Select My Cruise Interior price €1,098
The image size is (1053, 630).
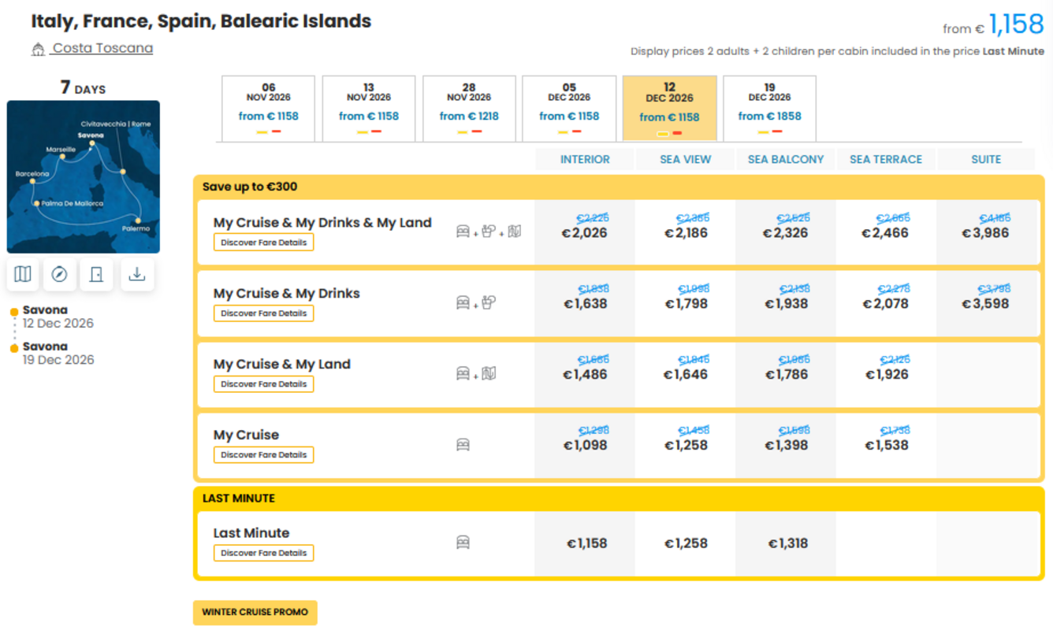[x=585, y=445]
